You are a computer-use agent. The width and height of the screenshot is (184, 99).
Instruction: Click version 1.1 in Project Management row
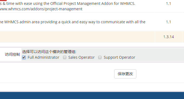pyautogui.click(x=168, y=4)
